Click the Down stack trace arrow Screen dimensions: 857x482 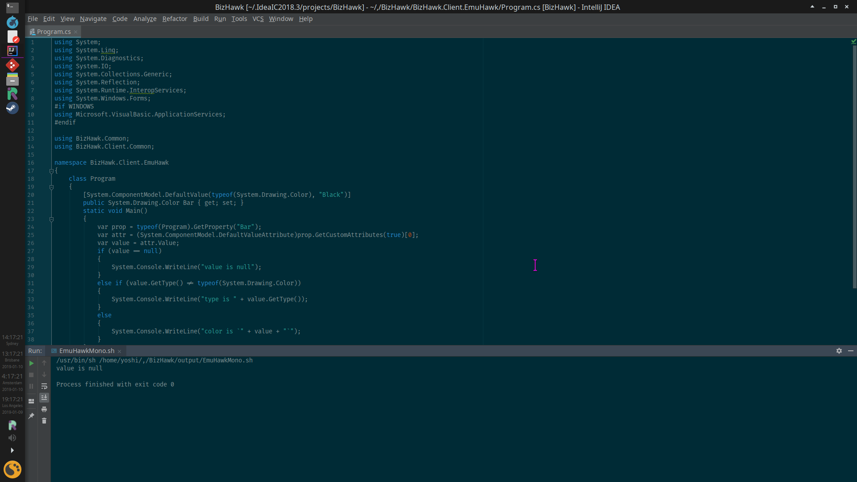pyautogui.click(x=44, y=375)
